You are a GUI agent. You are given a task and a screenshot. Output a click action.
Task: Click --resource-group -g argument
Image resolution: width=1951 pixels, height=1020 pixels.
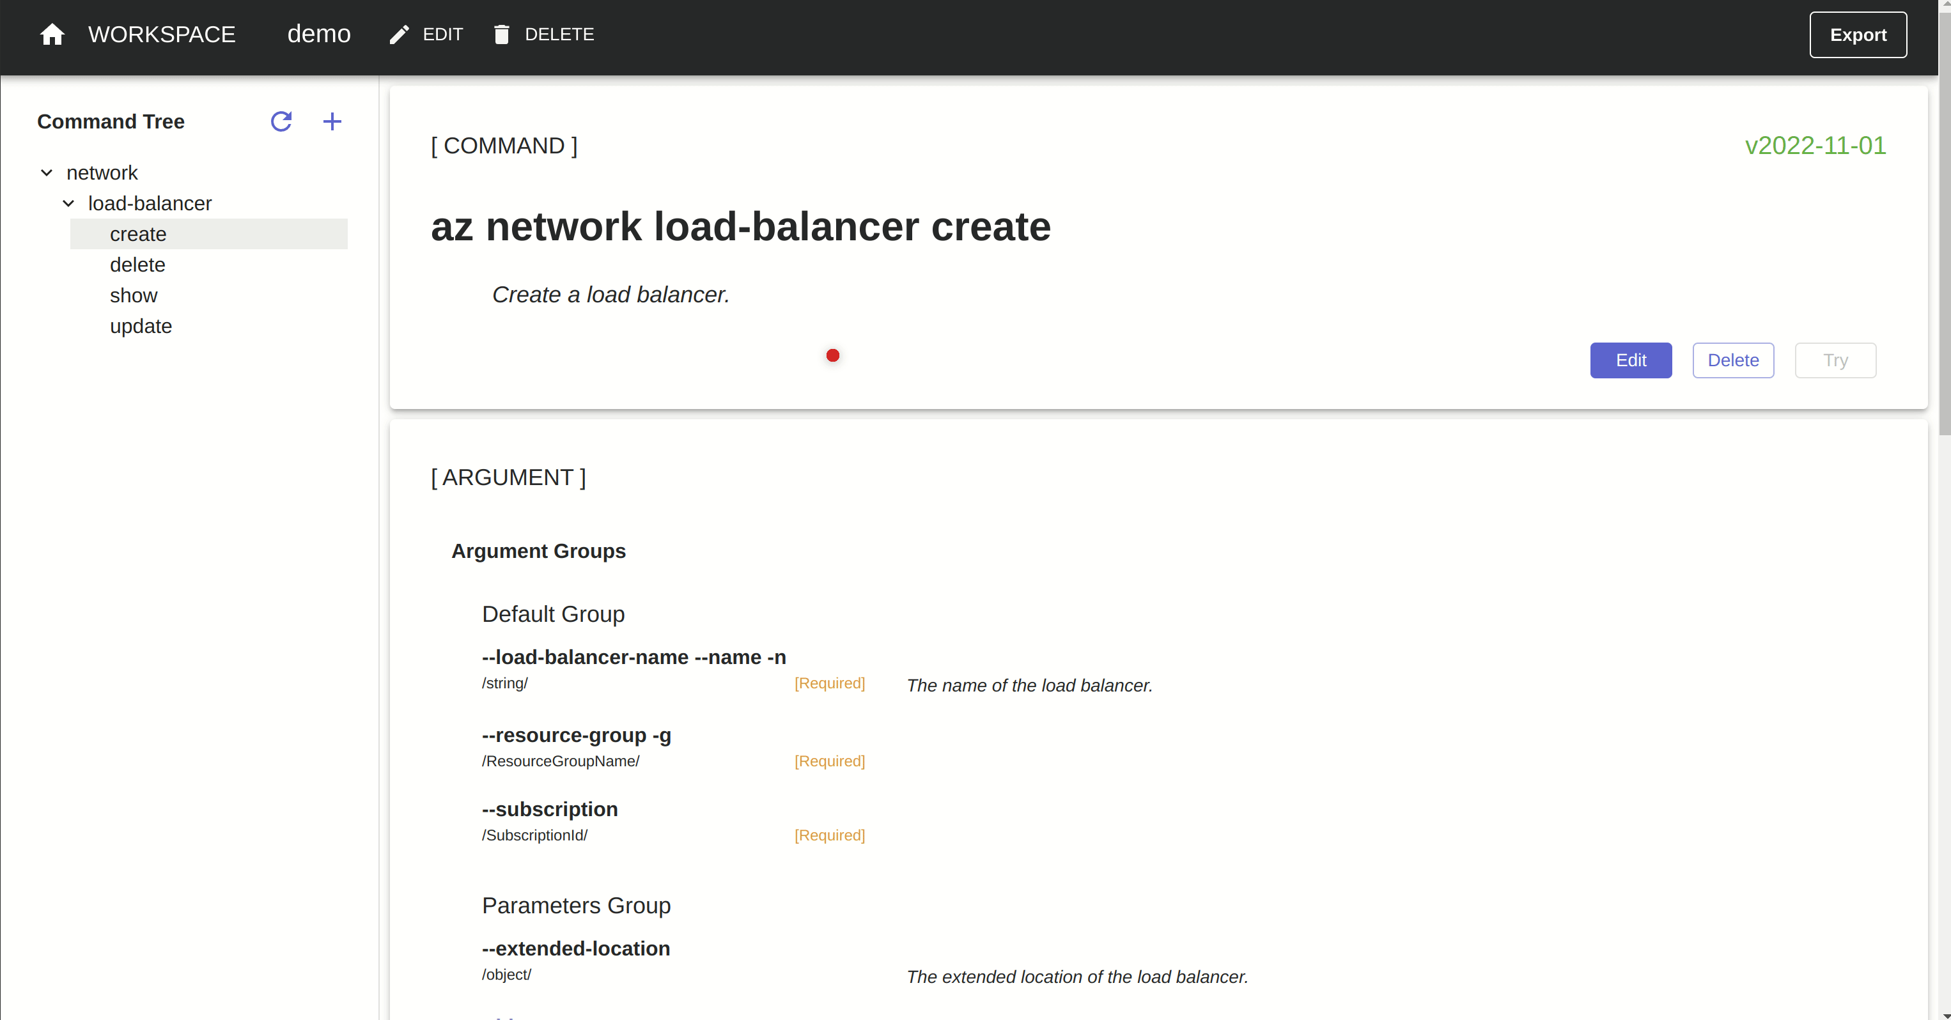(x=577, y=735)
